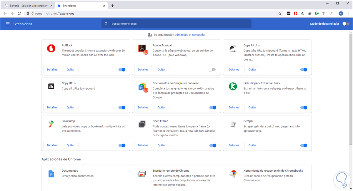Enable Modo de desarrollador
The height and width of the screenshot is (191, 353).
(346, 24)
